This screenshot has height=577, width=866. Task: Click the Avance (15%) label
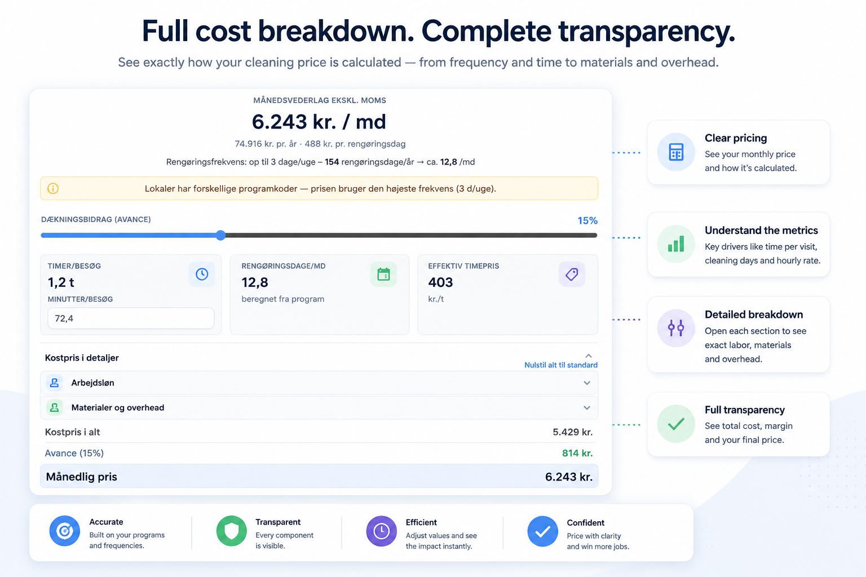point(74,453)
